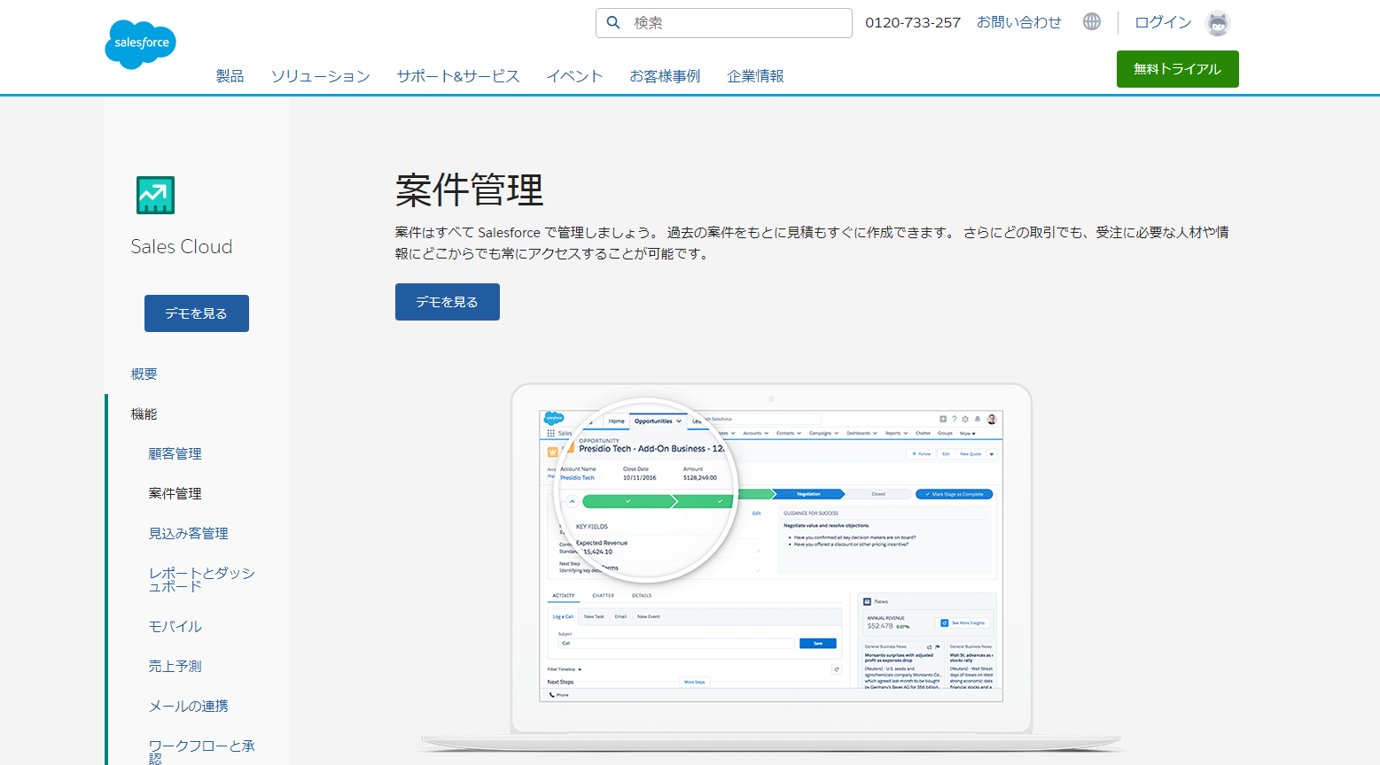Image resolution: width=1380 pixels, height=765 pixels.
Task: Click the ログイン link
Action: point(1163,22)
